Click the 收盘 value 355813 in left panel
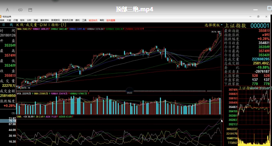Screen dimensions: 272x146 tap(10, 75)
